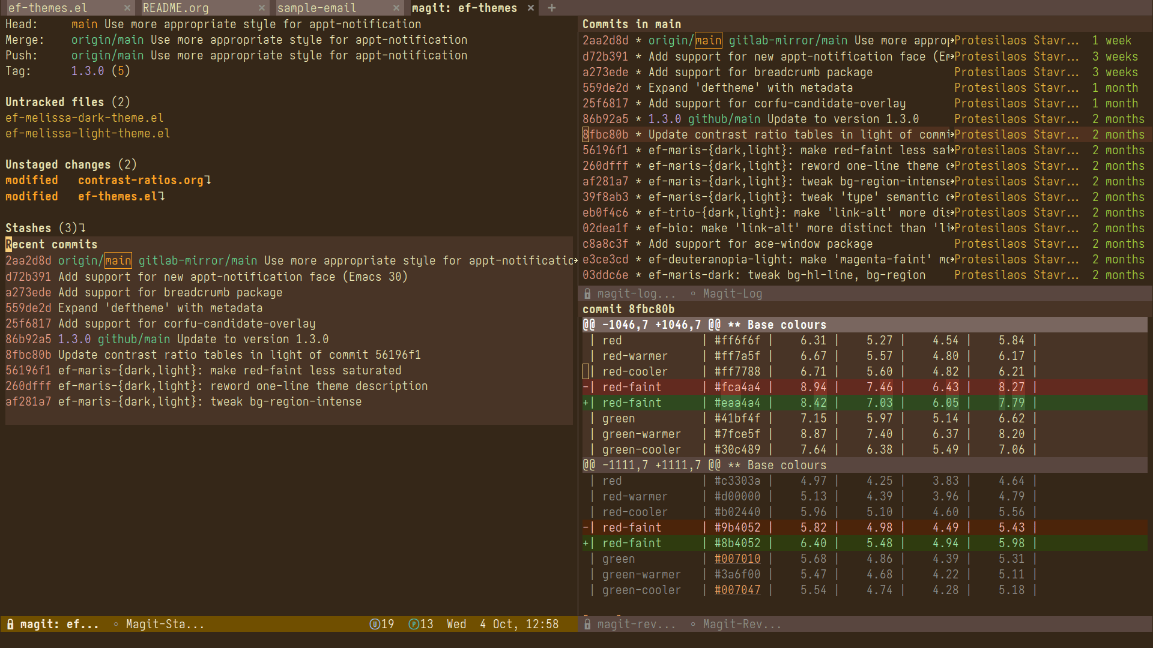1153x648 pixels.
Task: Click removed red-faint line with #9b4052
Action: click(x=865, y=527)
